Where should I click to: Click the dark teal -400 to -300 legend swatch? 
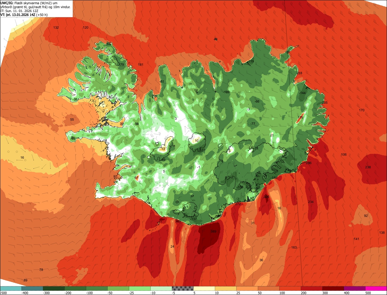pos(32,288)
